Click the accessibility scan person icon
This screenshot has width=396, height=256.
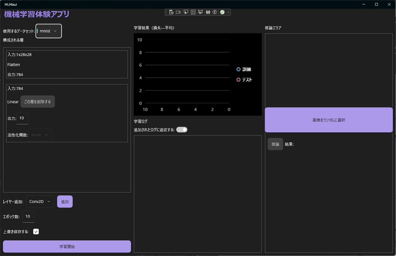coord(215,12)
